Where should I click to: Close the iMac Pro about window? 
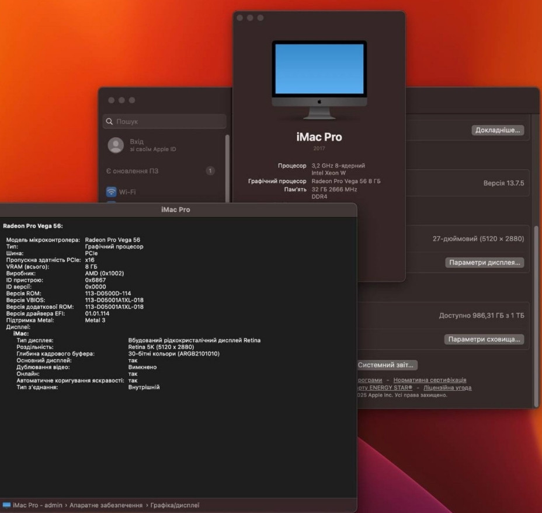(x=239, y=18)
